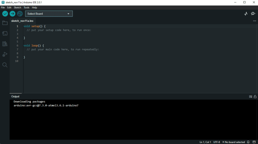
Task: Open the notifications bell icon
Action: coord(249,142)
